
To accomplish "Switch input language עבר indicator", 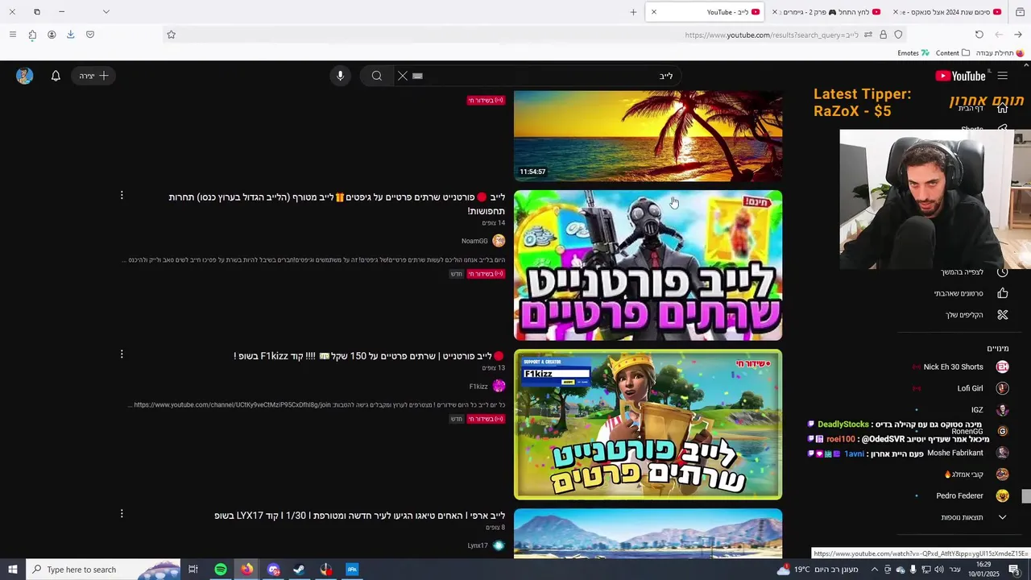I will coord(955,570).
